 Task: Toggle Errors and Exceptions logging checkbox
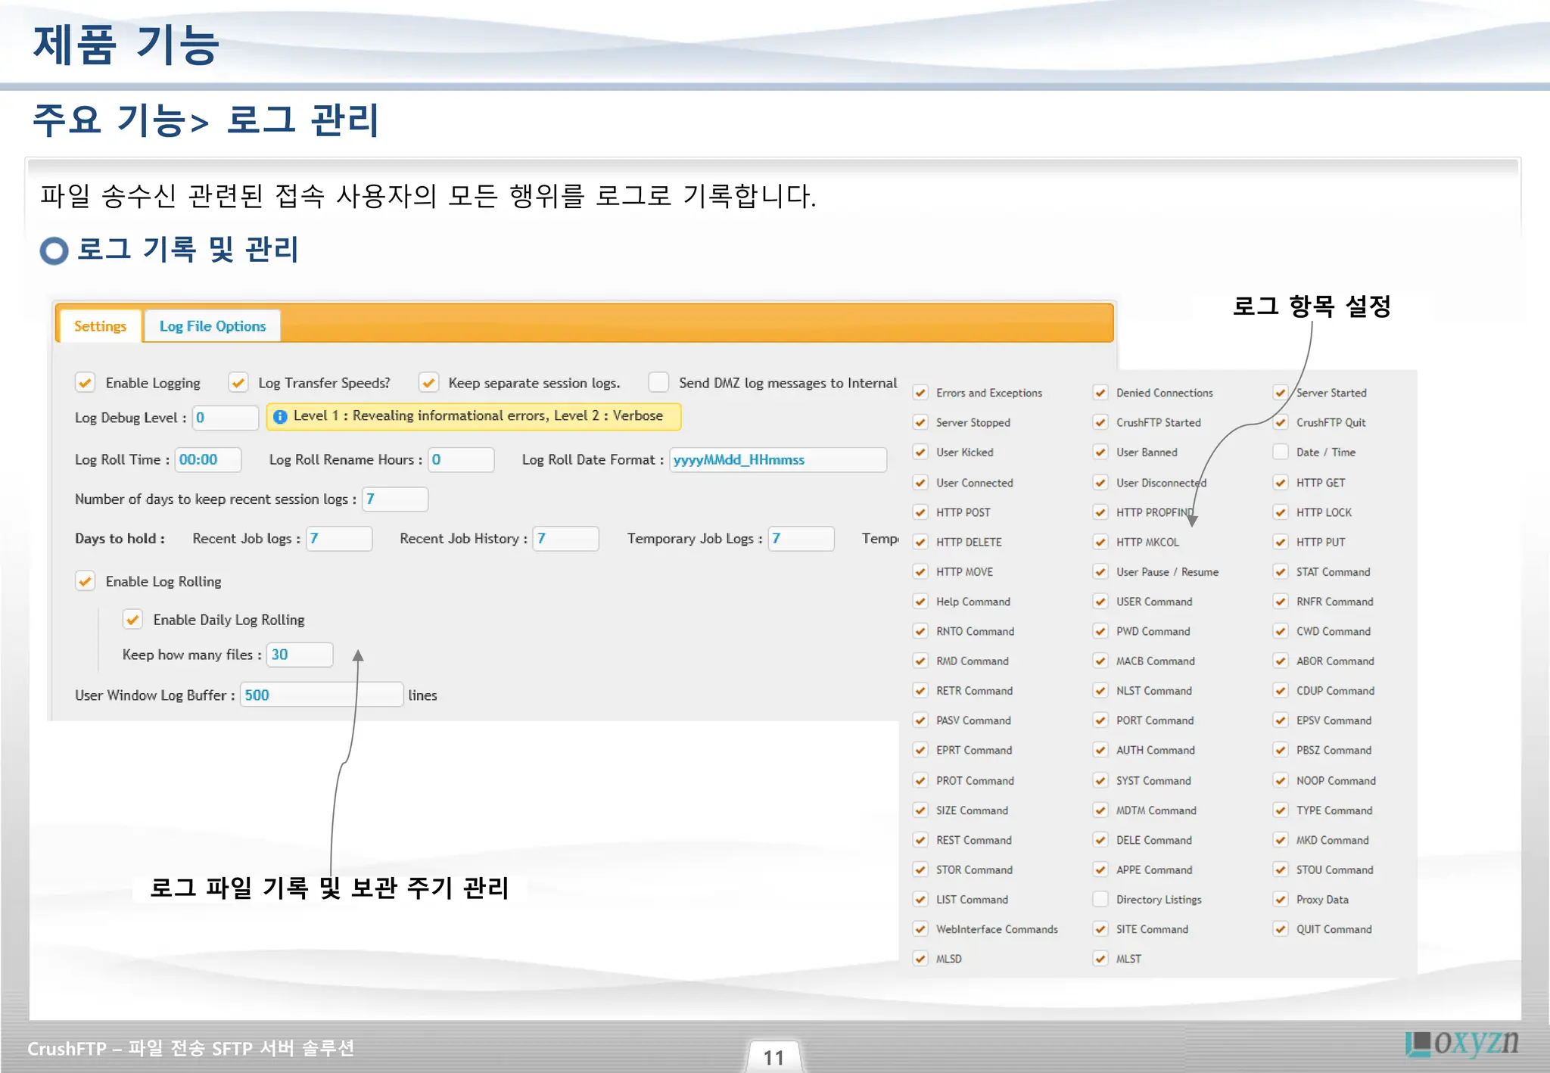[920, 393]
